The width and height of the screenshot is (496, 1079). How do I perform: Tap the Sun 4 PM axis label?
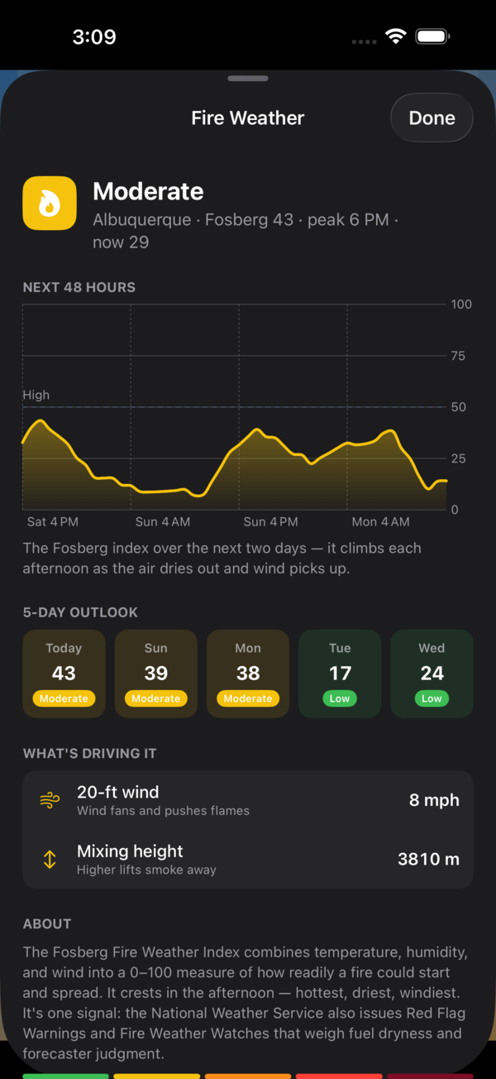pos(271,522)
